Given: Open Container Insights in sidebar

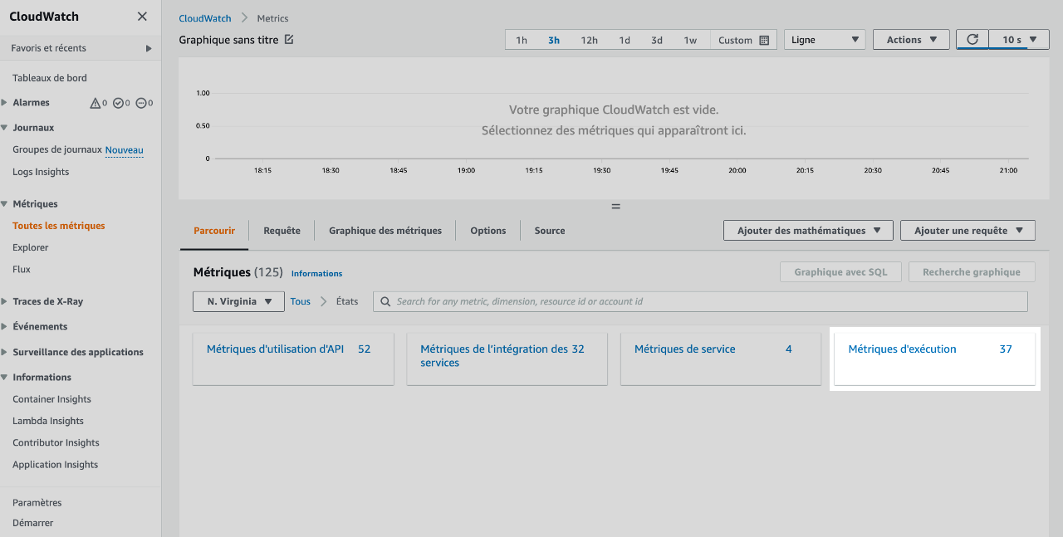Looking at the screenshot, I should coord(51,399).
